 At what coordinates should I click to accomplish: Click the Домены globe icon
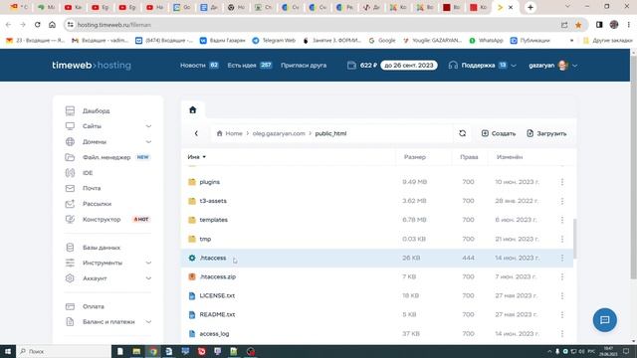[70, 141]
